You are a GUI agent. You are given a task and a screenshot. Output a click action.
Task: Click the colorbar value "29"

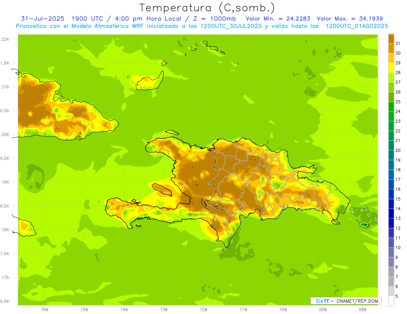click(398, 63)
